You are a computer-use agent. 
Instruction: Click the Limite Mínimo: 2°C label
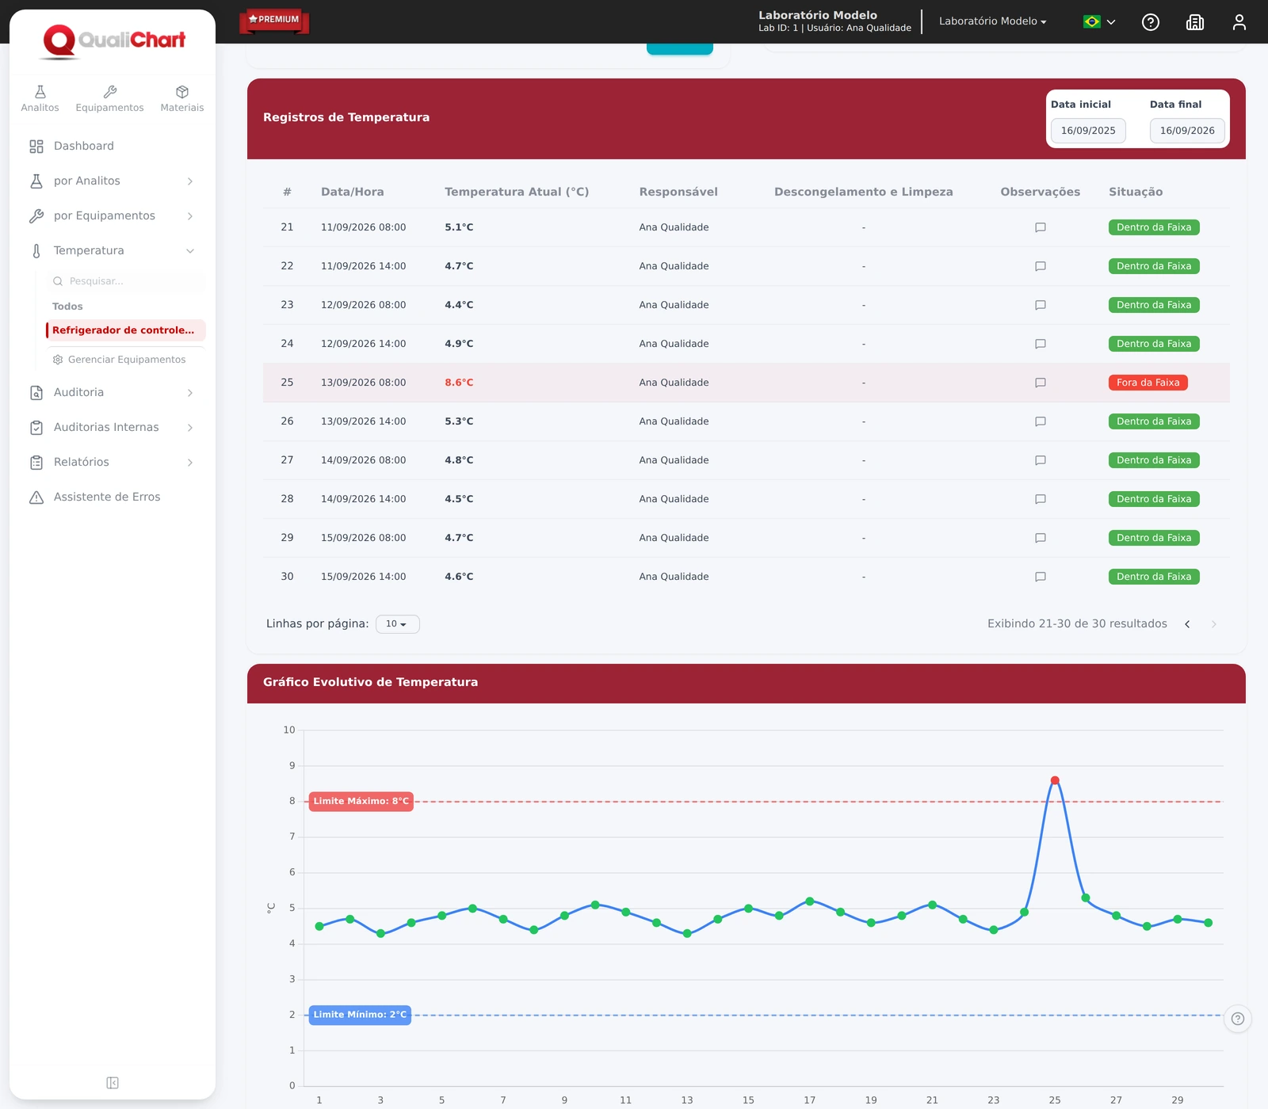point(360,1015)
